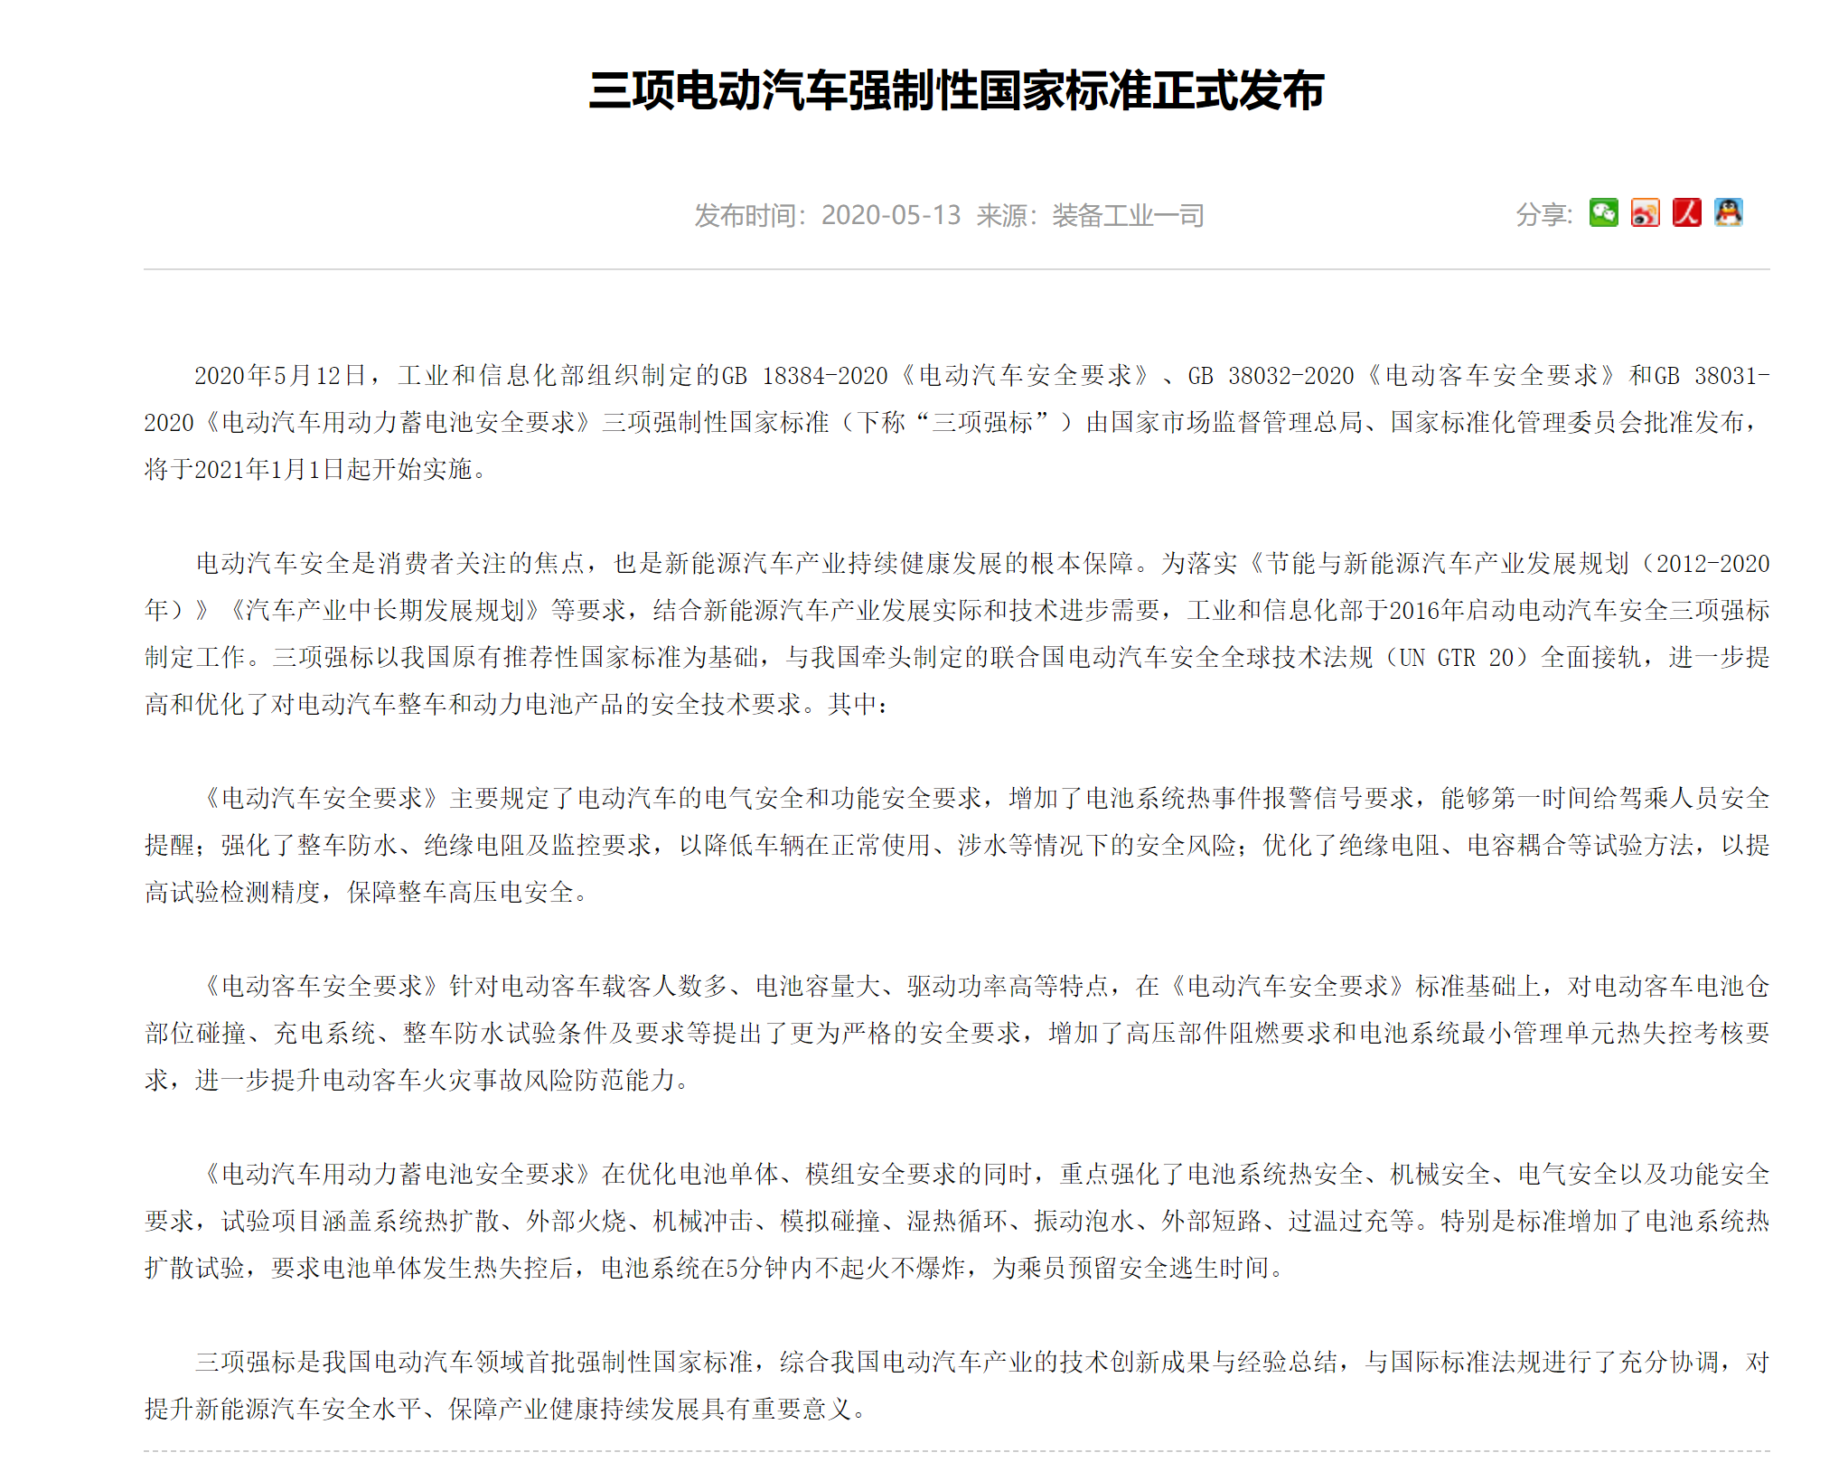Click the article headline 三项电动汽车强制性国家标准正式发布

click(x=956, y=90)
